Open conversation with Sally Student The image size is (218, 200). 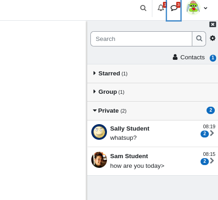tap(152, 133)
